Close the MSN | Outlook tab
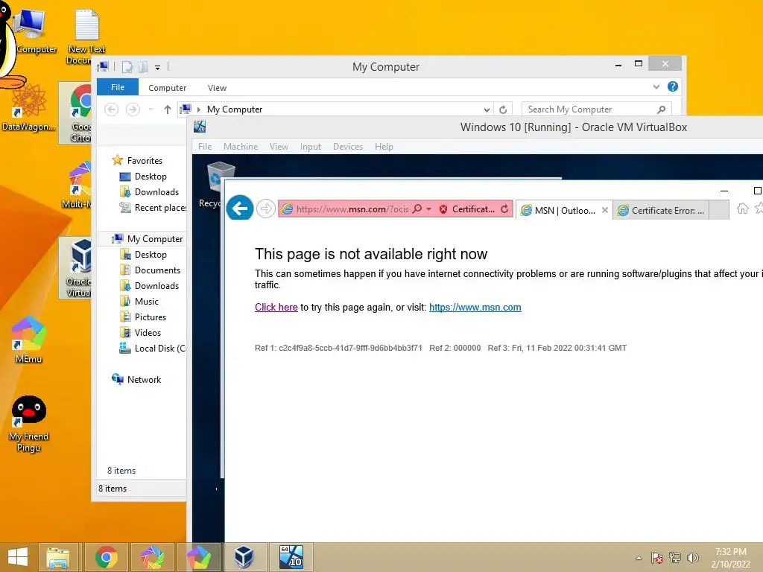Viewport: 763px width, 572px height. 604,210
